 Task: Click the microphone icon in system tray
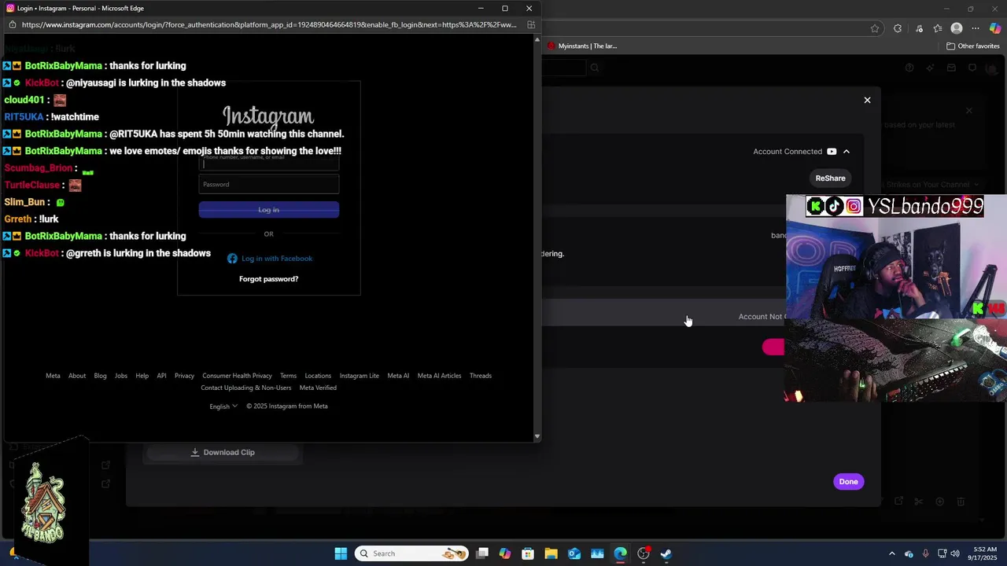coord(925,553)
